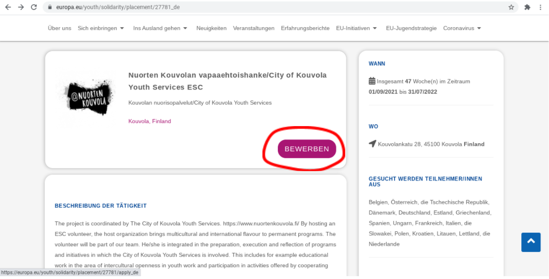The height and width of the screenshot is (279, 549).
Task: Go to Neuigkeiten in navigation
Action: click(212, 28)
